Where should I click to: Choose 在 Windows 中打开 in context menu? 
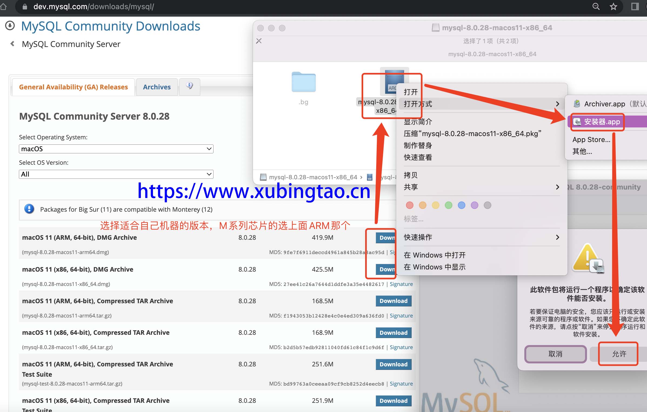click(481, 255)
